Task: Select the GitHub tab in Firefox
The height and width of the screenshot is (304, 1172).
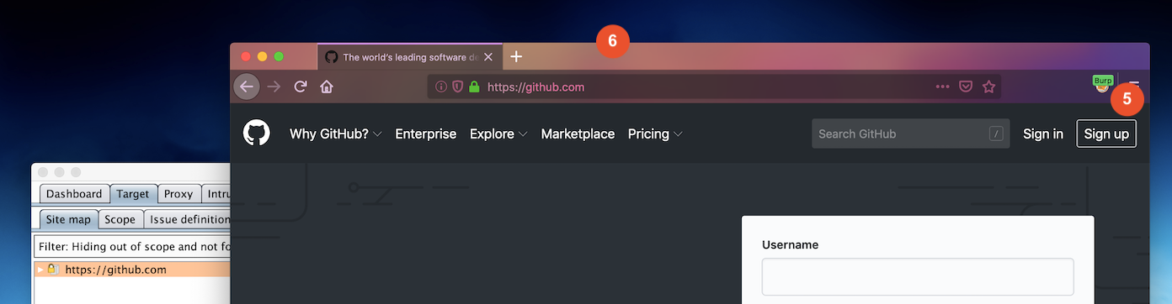Action: tap(410, 57)
